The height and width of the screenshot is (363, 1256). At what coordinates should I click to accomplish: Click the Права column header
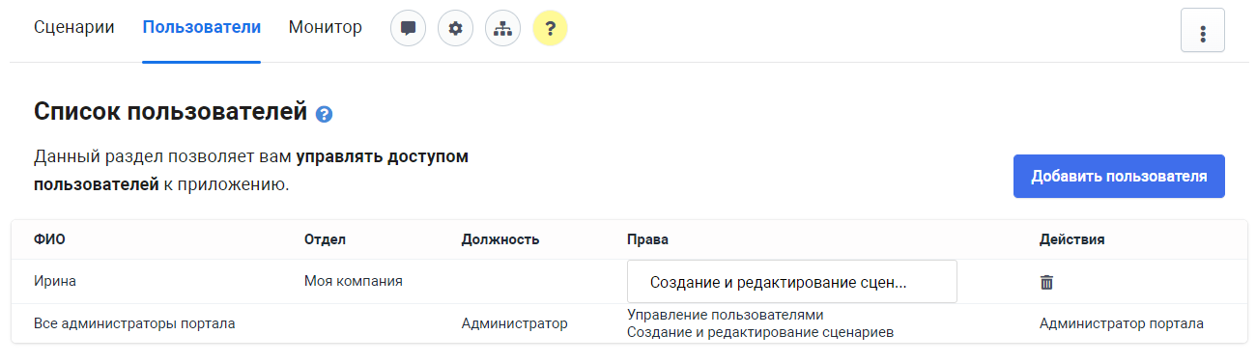click(648, 239)
